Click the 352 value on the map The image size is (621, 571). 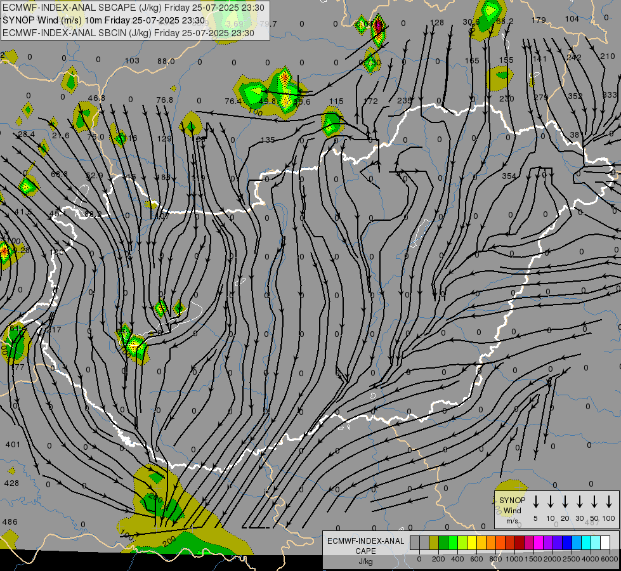click(575, 96)
